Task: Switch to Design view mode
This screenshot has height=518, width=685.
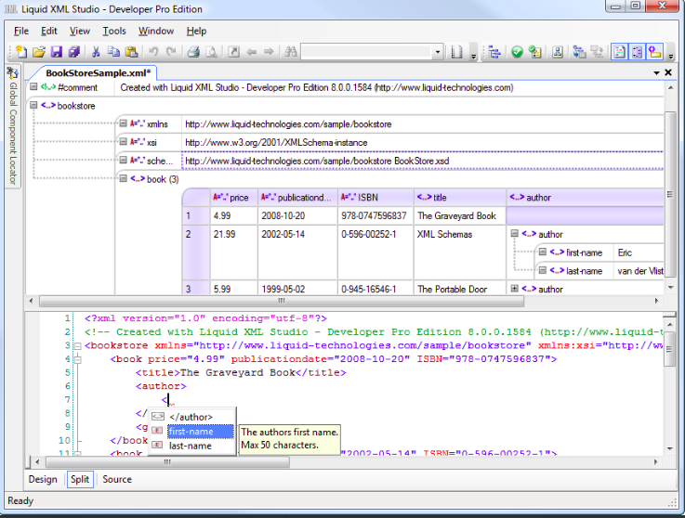Action: (x=43, y=480)
